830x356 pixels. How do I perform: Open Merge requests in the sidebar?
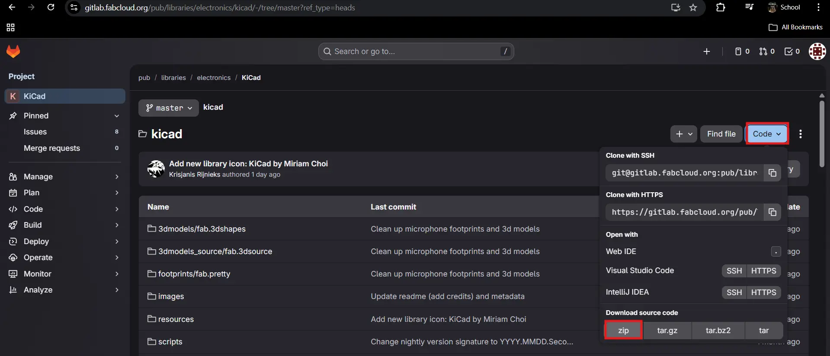52,148
